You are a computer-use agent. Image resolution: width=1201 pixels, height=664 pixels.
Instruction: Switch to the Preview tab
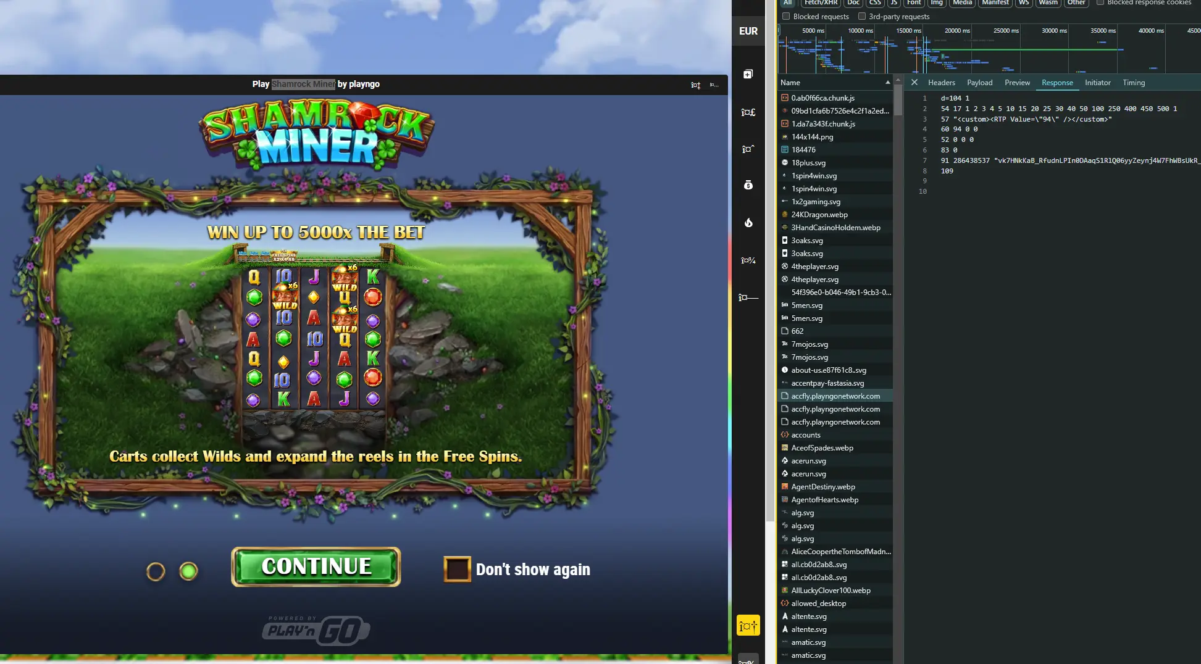(1017, 83)
